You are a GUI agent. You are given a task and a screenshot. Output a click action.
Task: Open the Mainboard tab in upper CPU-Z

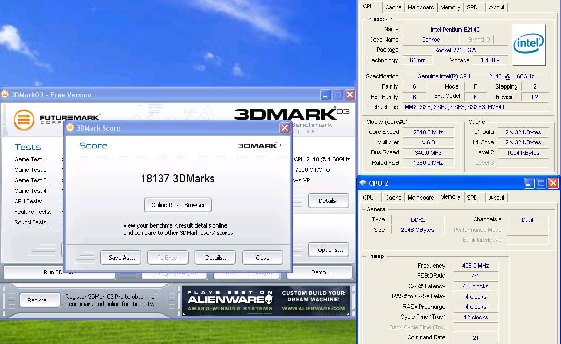click(421, 7)
